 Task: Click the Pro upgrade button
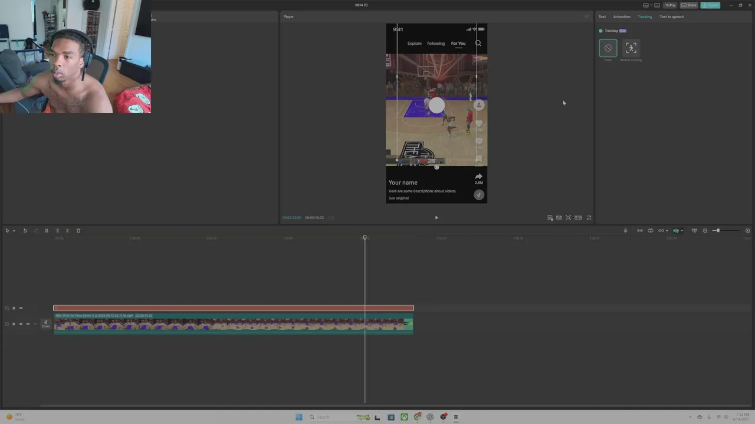pyautogui.click(x=670, y=5)
